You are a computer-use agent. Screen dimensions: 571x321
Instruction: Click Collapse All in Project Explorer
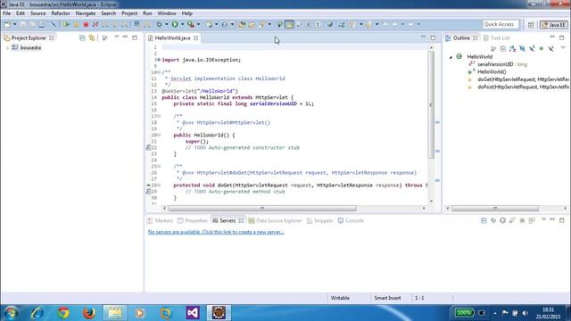82,37
